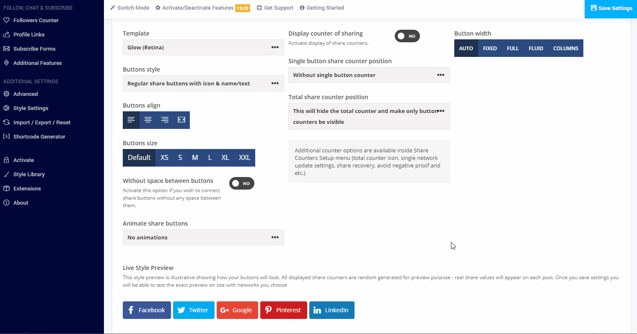Viewport: 637px width, 334px height.
Task: Toggle Without space between buttons switch
Action: coord(241,183)
